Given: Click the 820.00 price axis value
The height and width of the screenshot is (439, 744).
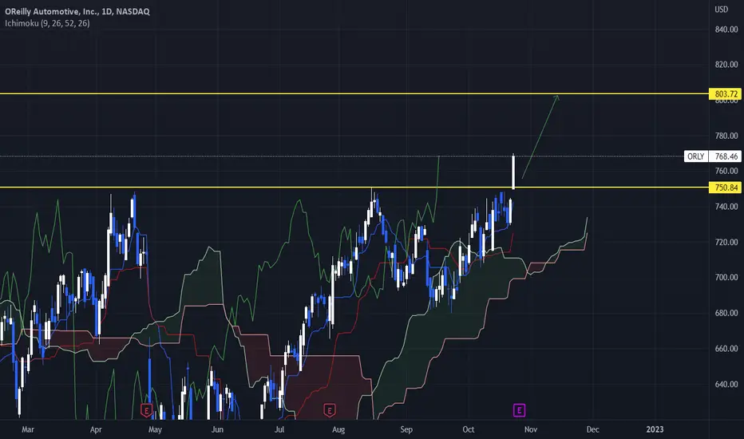Looking at the screenshot, I should pos(726,65).
